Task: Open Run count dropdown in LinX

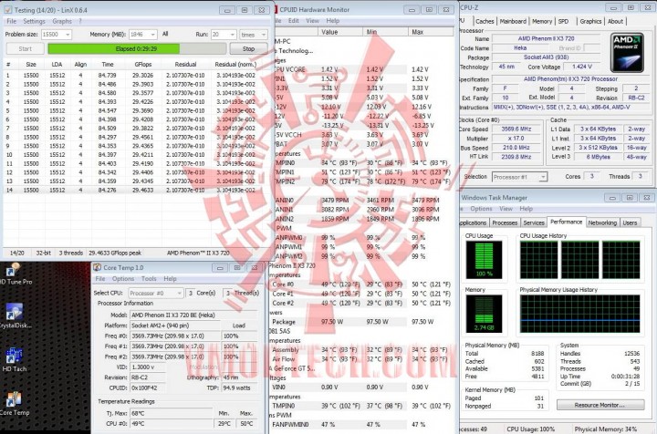Action: point(224,35)
